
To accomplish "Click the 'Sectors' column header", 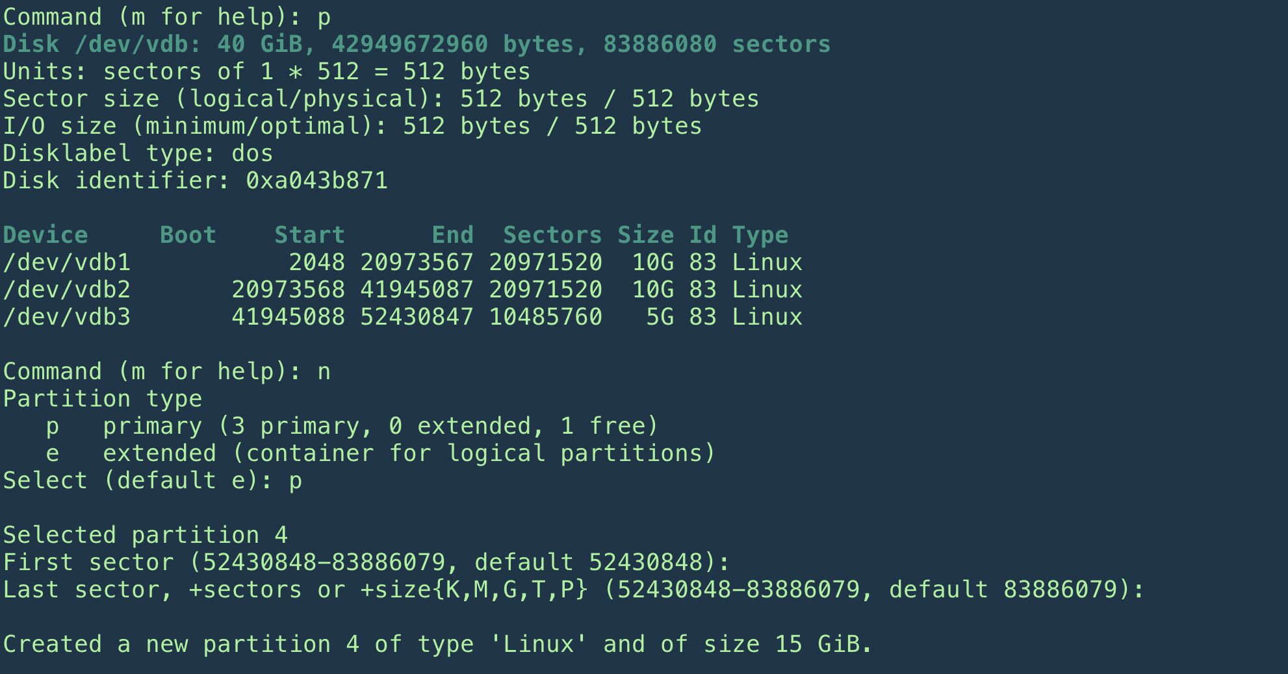I will [x=552, y=235].
